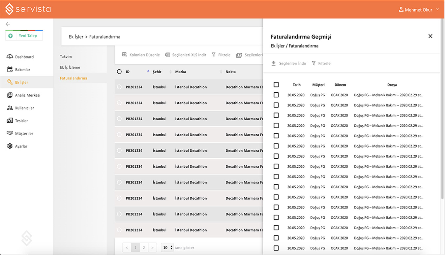Click the Tesisler building icon
The image size is (445, 255).
click(x=10, y=121)
